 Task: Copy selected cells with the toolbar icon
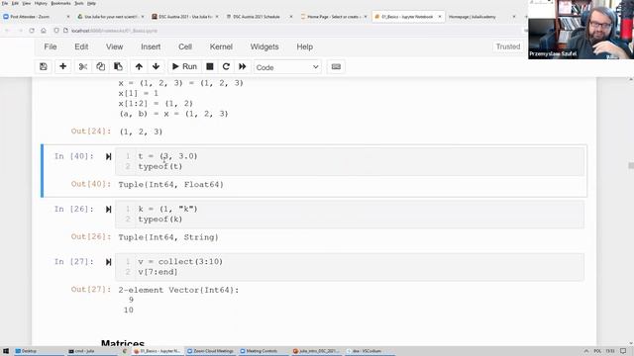coord(100,66)
